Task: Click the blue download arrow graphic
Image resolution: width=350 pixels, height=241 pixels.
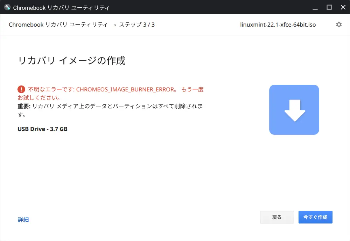Action: [x=294, y=110]
